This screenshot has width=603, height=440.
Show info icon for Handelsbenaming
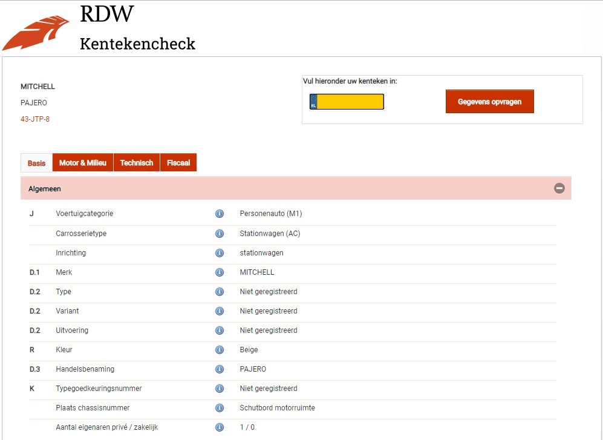[x=220, y=369]
